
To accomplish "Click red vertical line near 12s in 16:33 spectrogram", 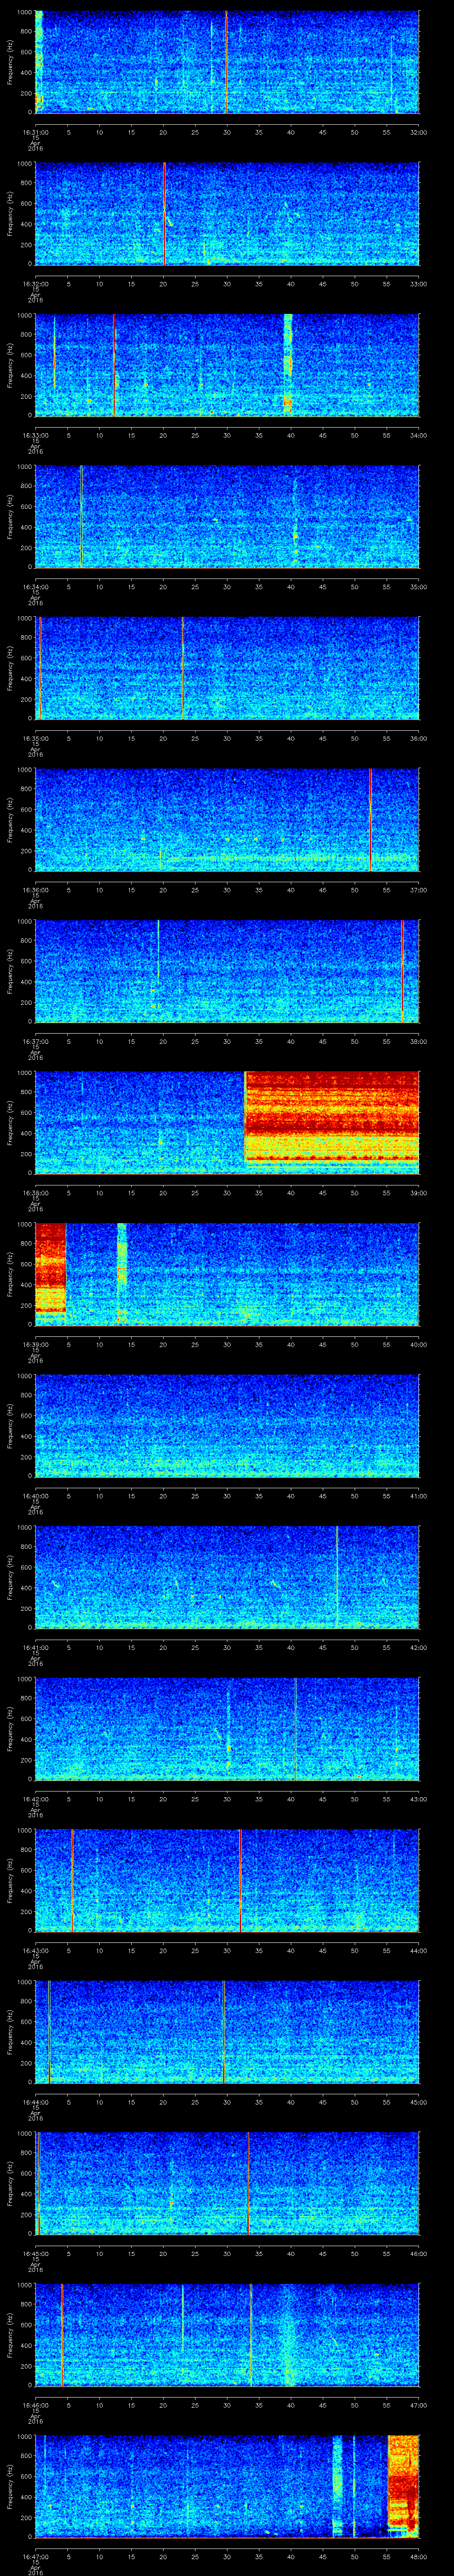I will click(114, 365).
